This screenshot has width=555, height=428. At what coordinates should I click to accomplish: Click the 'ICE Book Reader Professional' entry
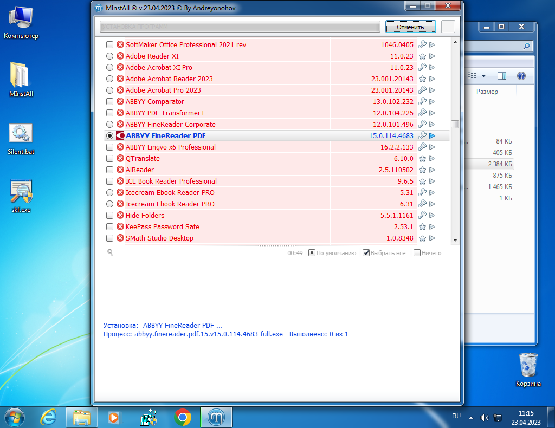coord(171,181)
